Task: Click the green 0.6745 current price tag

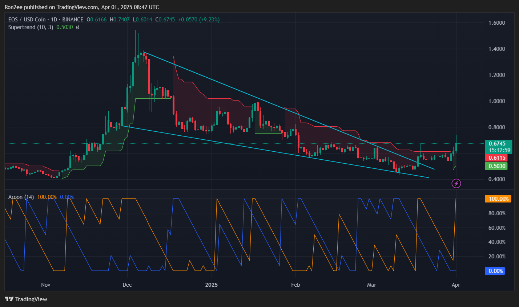Action: click(498, 144)
